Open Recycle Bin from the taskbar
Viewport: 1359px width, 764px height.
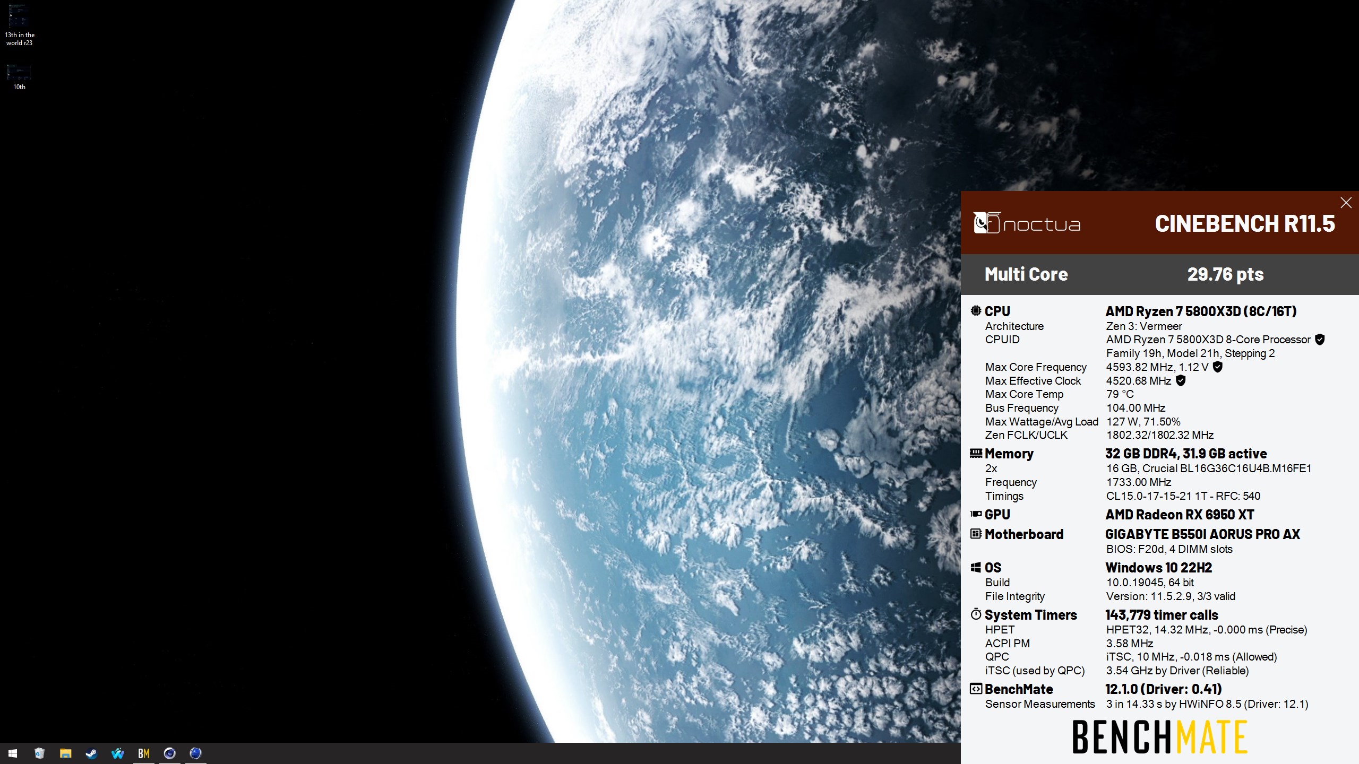pos(39,753)
